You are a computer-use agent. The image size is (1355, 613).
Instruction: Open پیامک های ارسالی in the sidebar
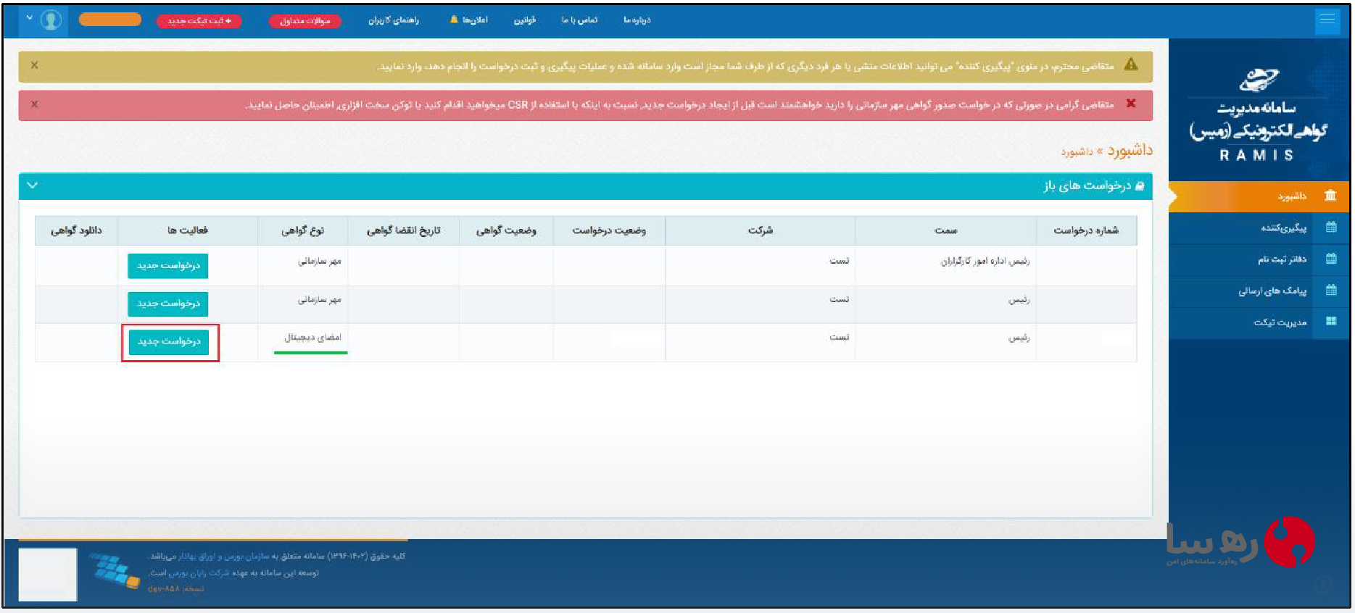pyautogui.click(x=1259, y=291)
